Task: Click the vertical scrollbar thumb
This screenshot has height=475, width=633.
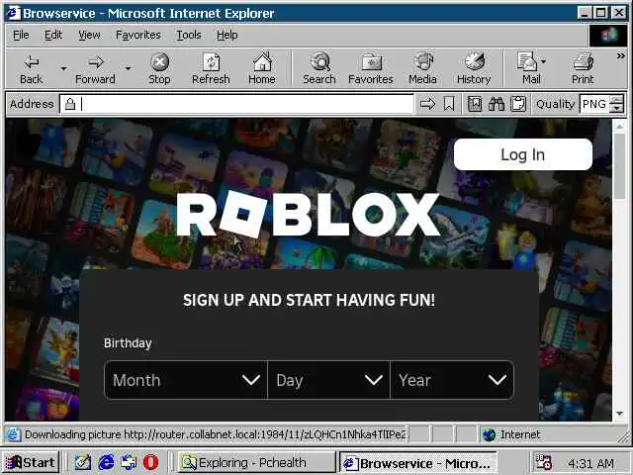Action: tap(620, 166)
